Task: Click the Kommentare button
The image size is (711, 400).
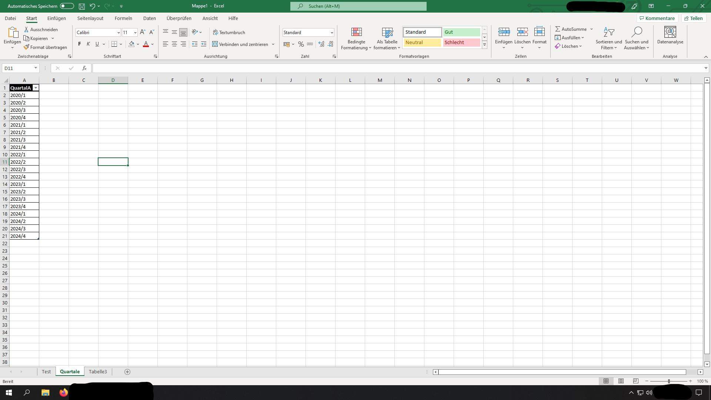Action: coord(657,18)
